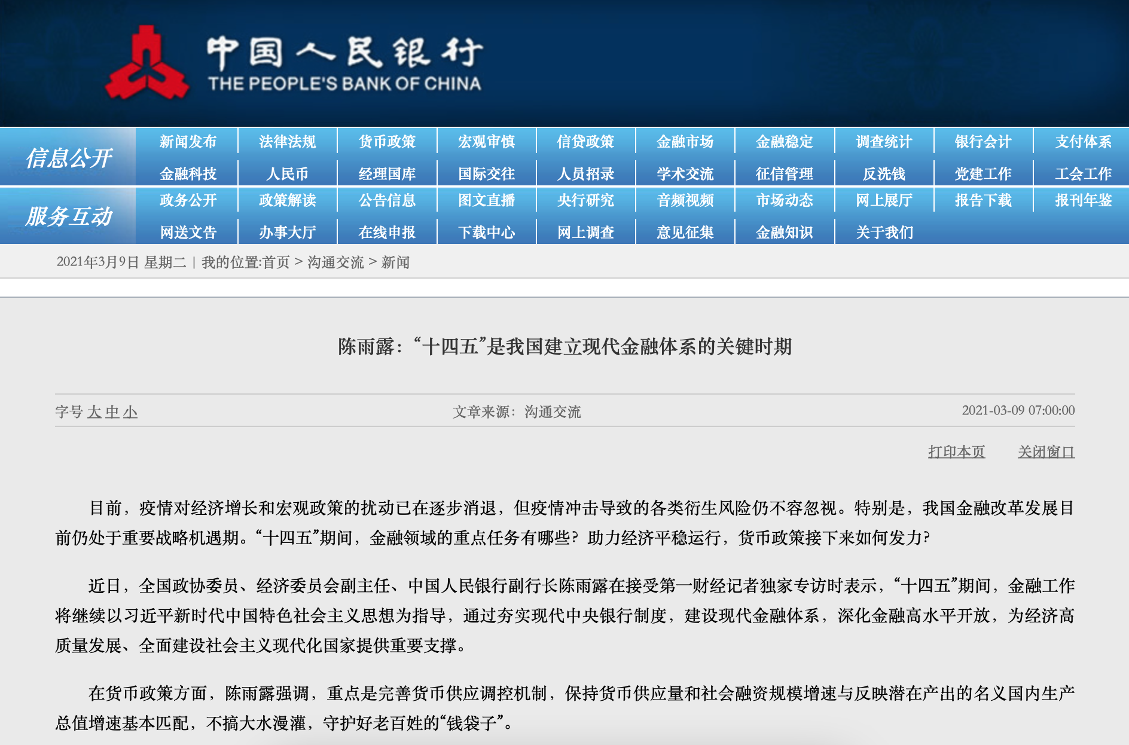Click 关于我们 in the navigation
Viewport: 1129px width, 745px height.
[x=884, y=233]
